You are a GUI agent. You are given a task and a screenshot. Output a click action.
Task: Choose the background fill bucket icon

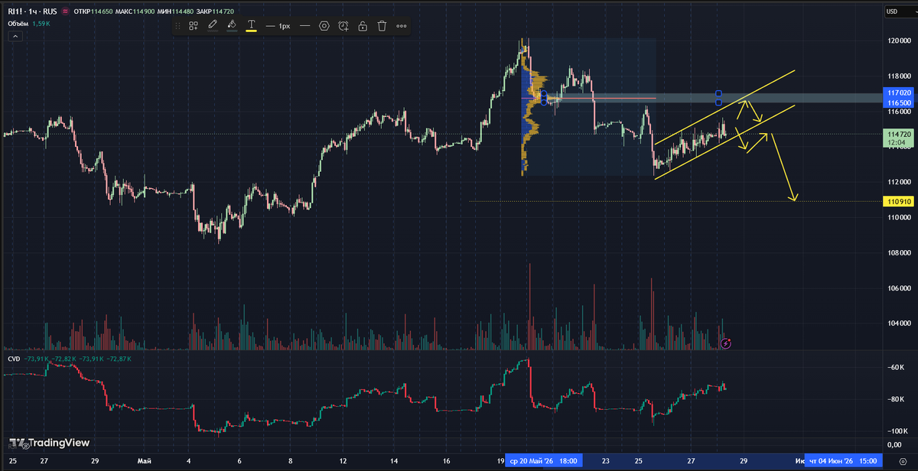tap(232, 25)
